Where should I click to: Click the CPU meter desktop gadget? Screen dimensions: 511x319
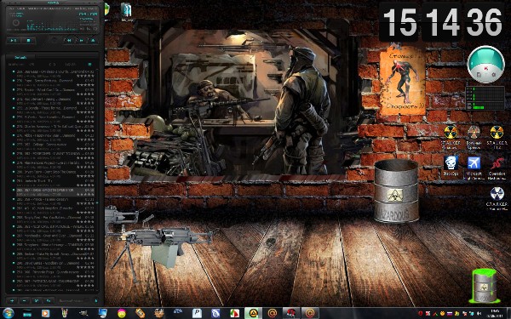tap(485, 98)
